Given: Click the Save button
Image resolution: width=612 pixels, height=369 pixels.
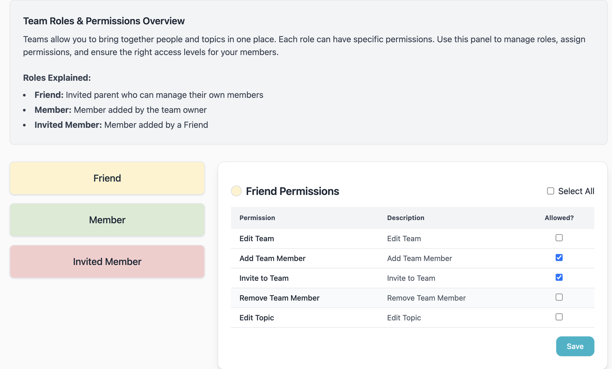Looking at the screenshot, I should tap(575, 346).
